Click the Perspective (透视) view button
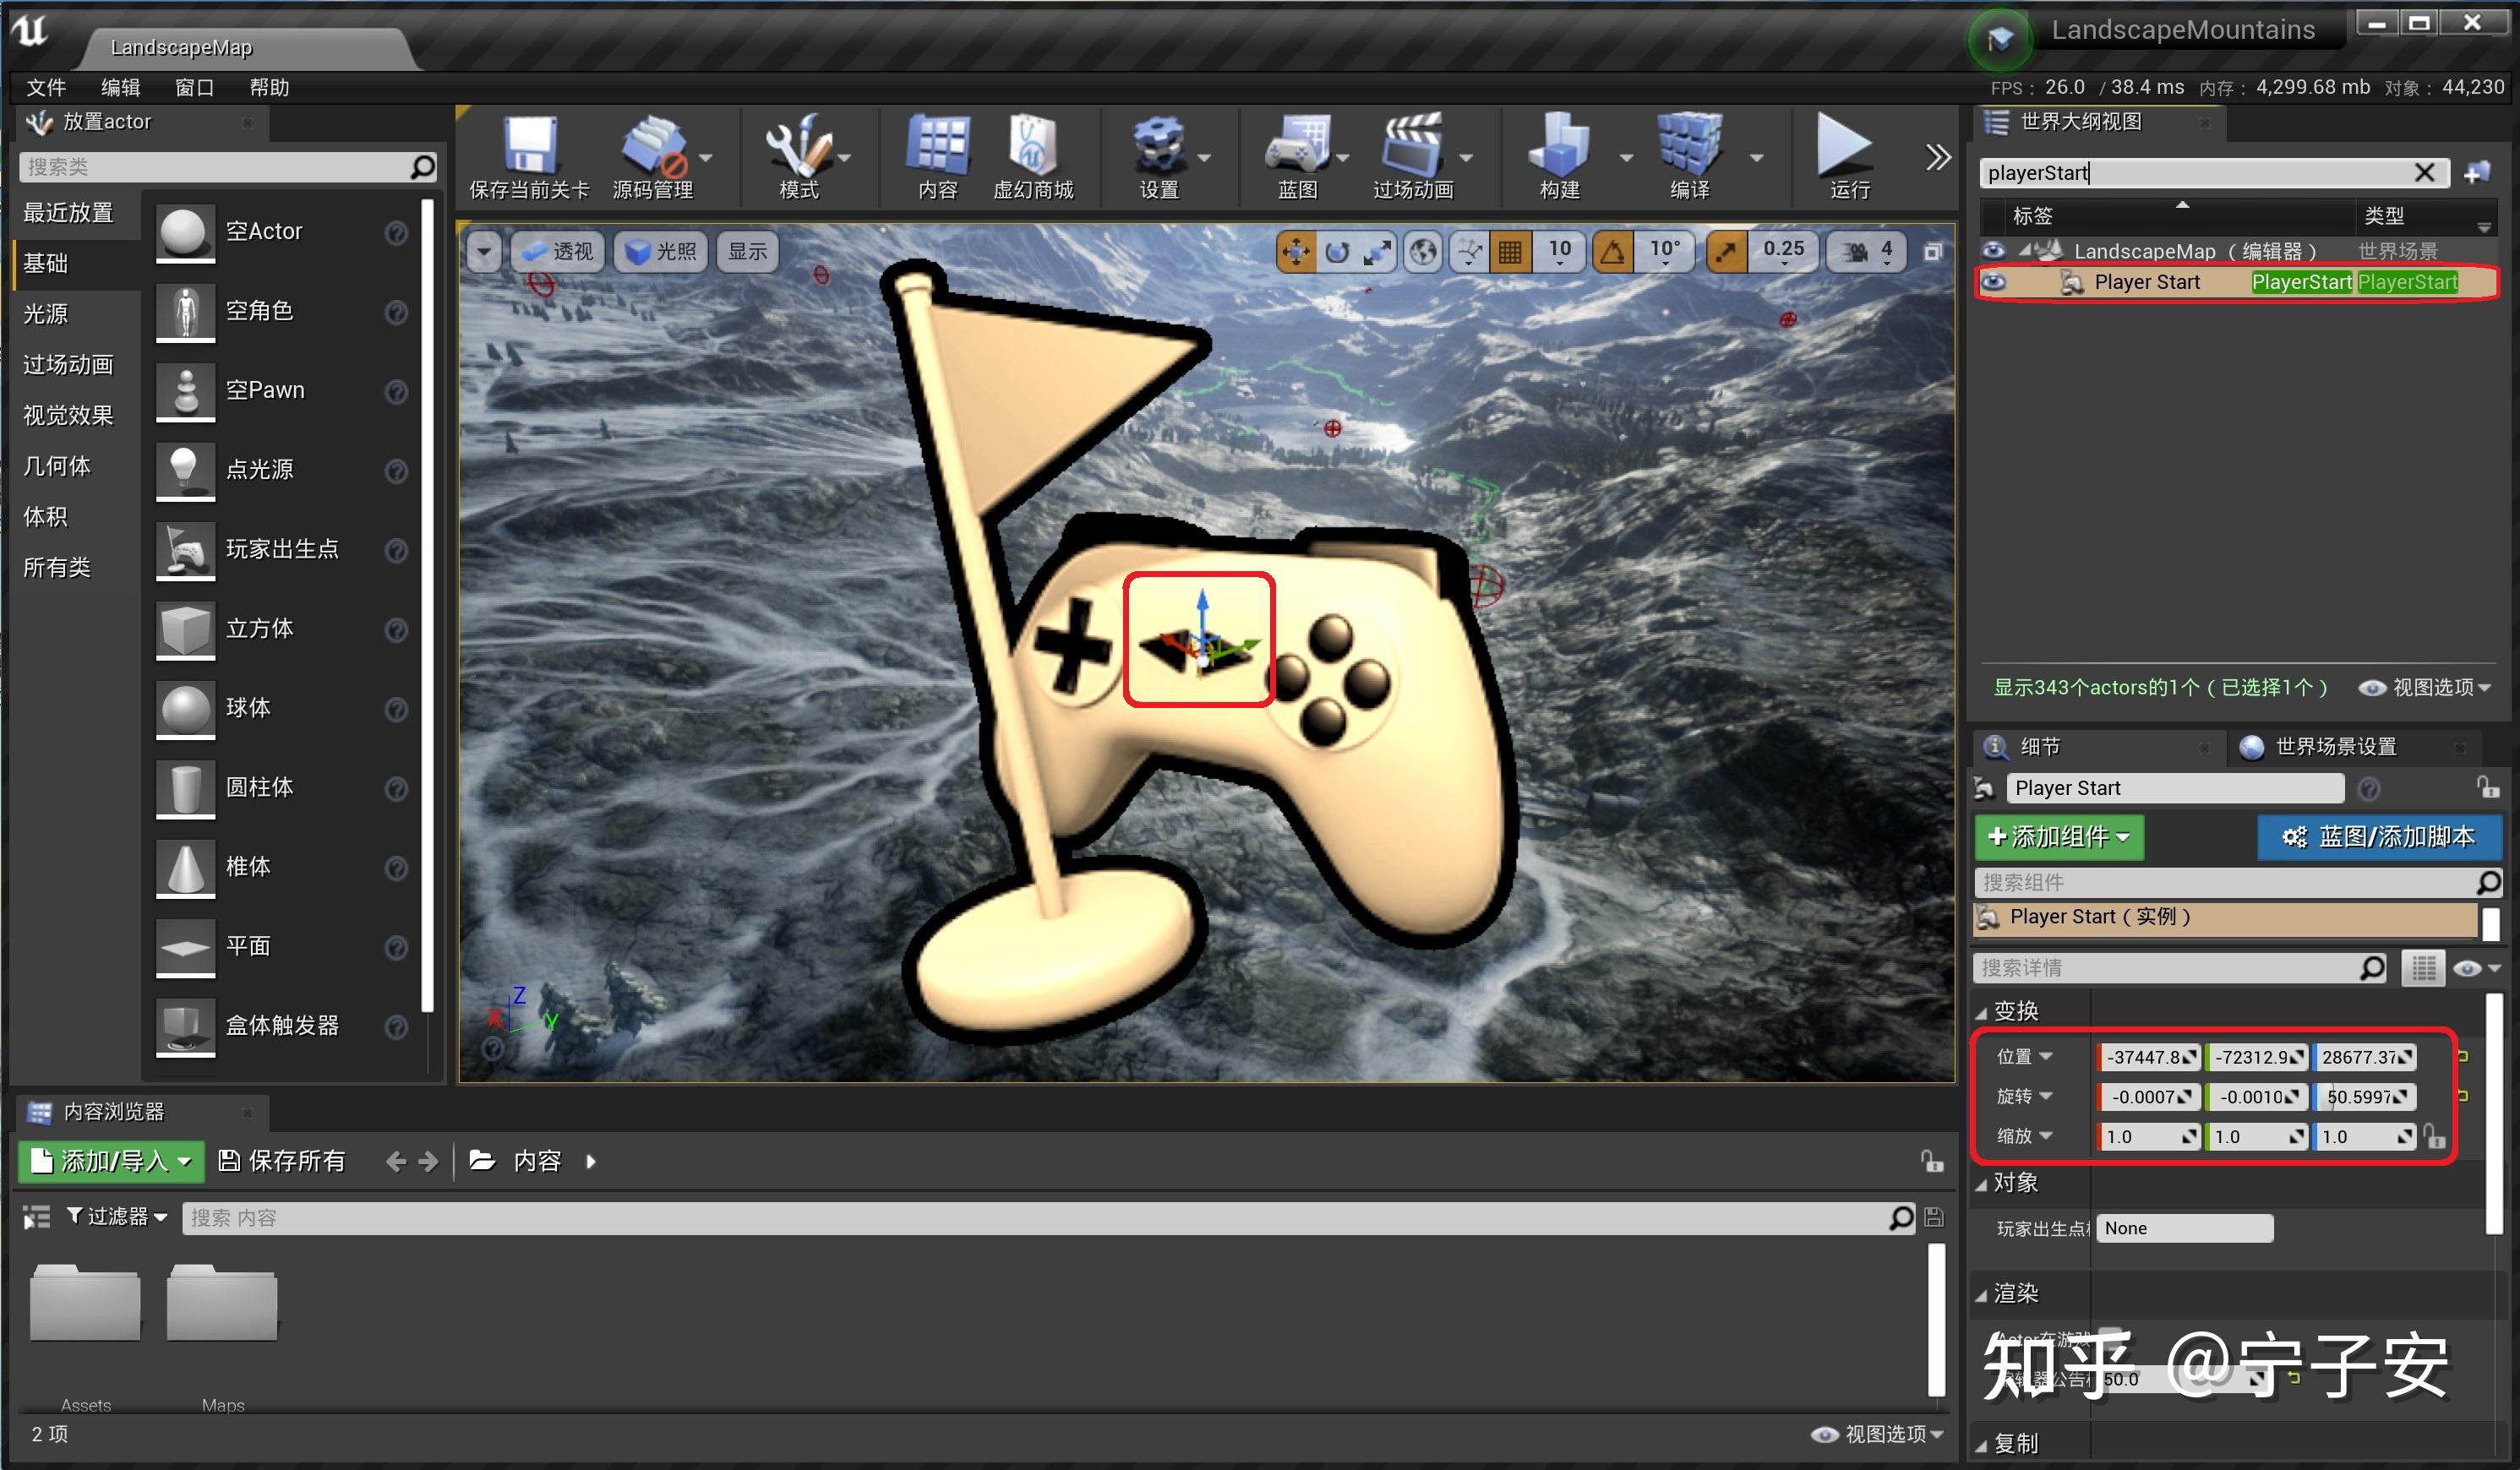 (x=558, y=251)
